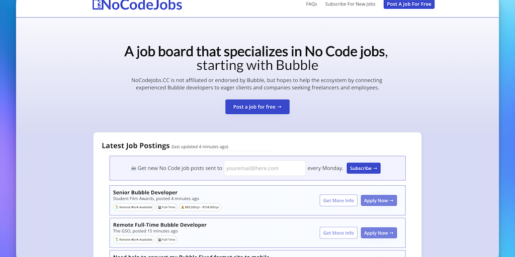
Task: Click the mailbox icon beside newsletter text
Action: click(x=133, y=168)
